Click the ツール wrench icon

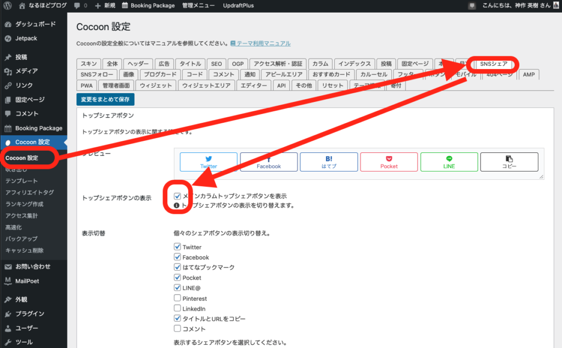pyautogui.click(x=8, y=343)
